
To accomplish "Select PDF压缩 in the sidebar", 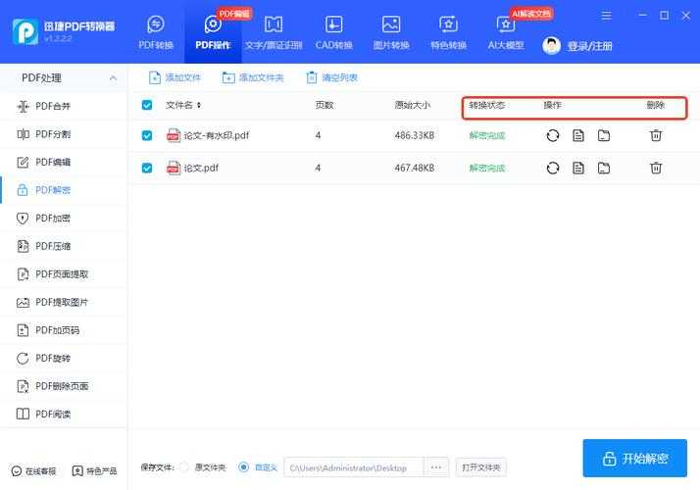I will [x=53, y=246].
